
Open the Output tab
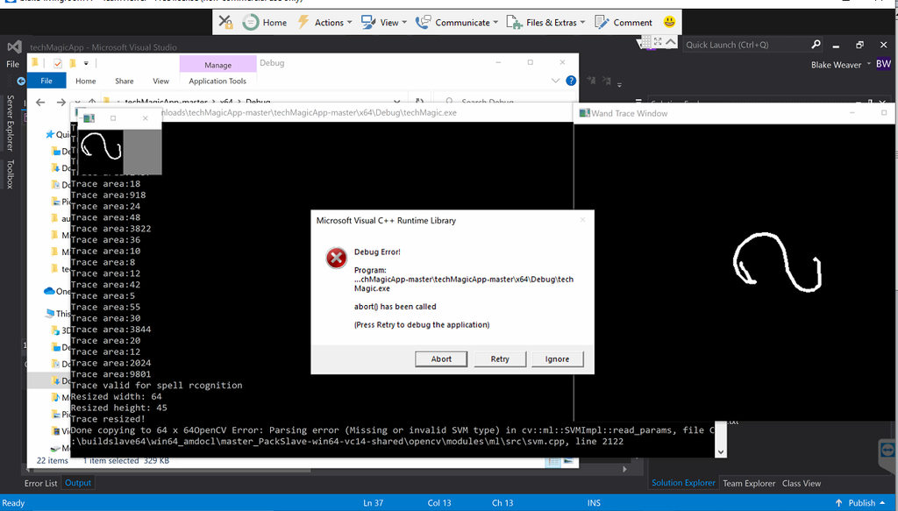[78, 482]
